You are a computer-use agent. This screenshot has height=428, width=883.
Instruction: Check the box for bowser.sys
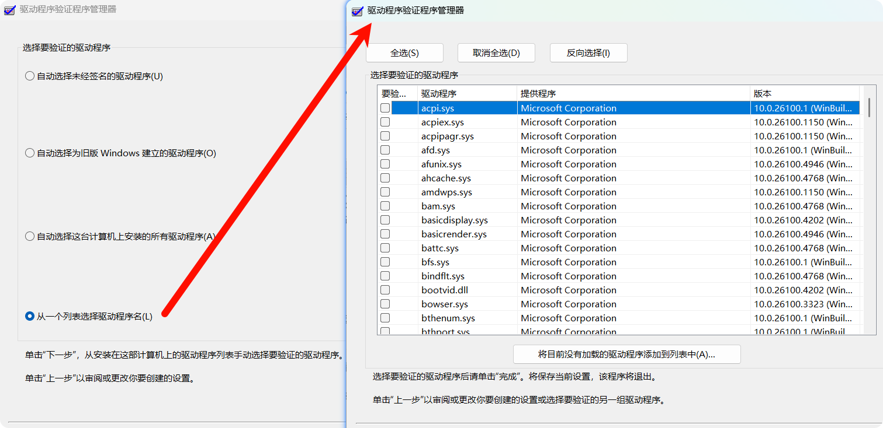click(385, 304)
